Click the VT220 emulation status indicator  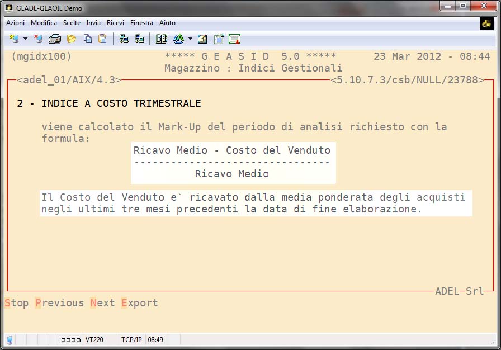pos(94,339)
